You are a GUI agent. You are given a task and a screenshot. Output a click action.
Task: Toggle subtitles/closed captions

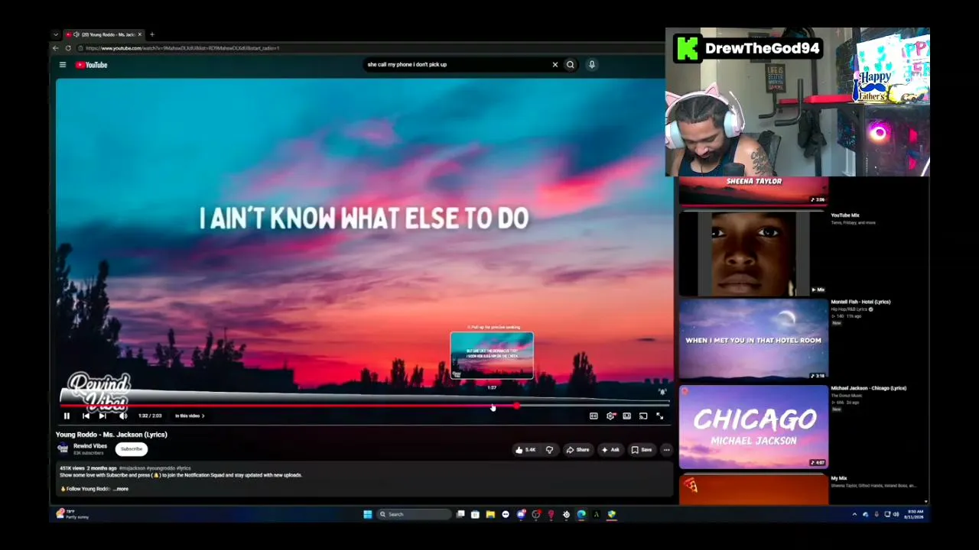click(594, 416)
